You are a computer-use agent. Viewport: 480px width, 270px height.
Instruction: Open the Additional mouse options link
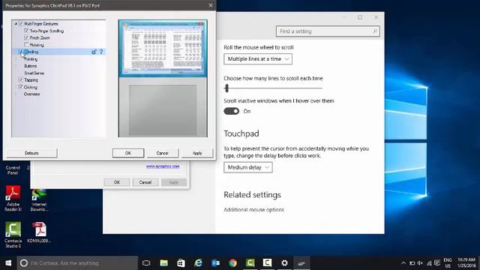[x=253, y=210]
